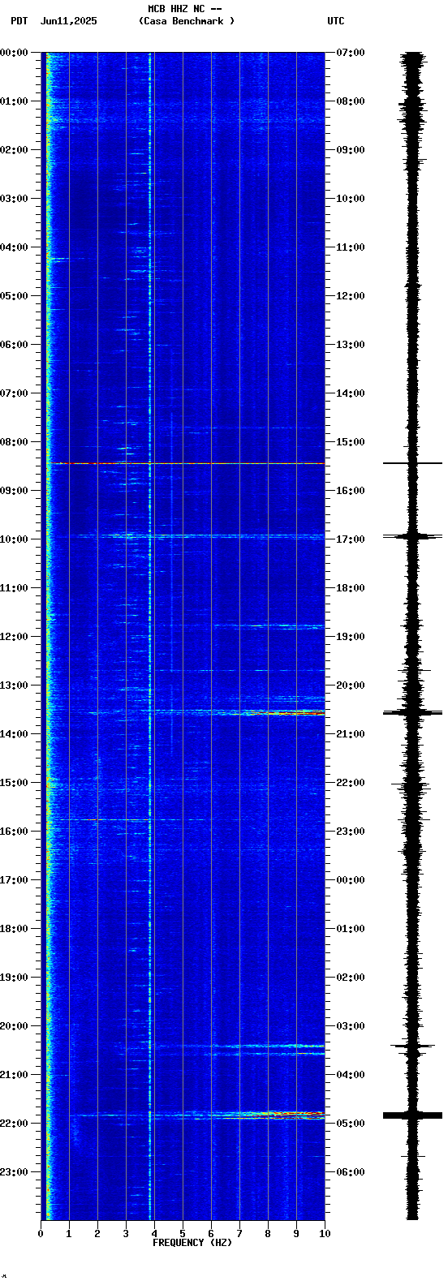
Task: Click the frequency axis label '10'
Action: 325,1234
